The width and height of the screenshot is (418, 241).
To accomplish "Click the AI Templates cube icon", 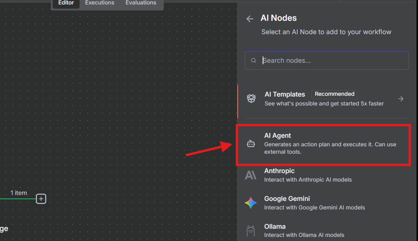I will (x=251, y=98).
